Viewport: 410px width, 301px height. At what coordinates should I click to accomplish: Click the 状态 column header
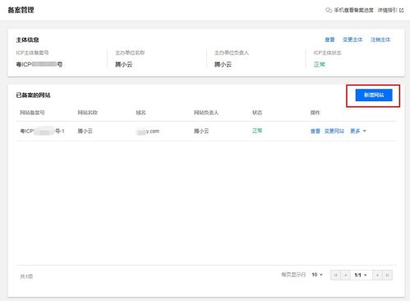257,113
